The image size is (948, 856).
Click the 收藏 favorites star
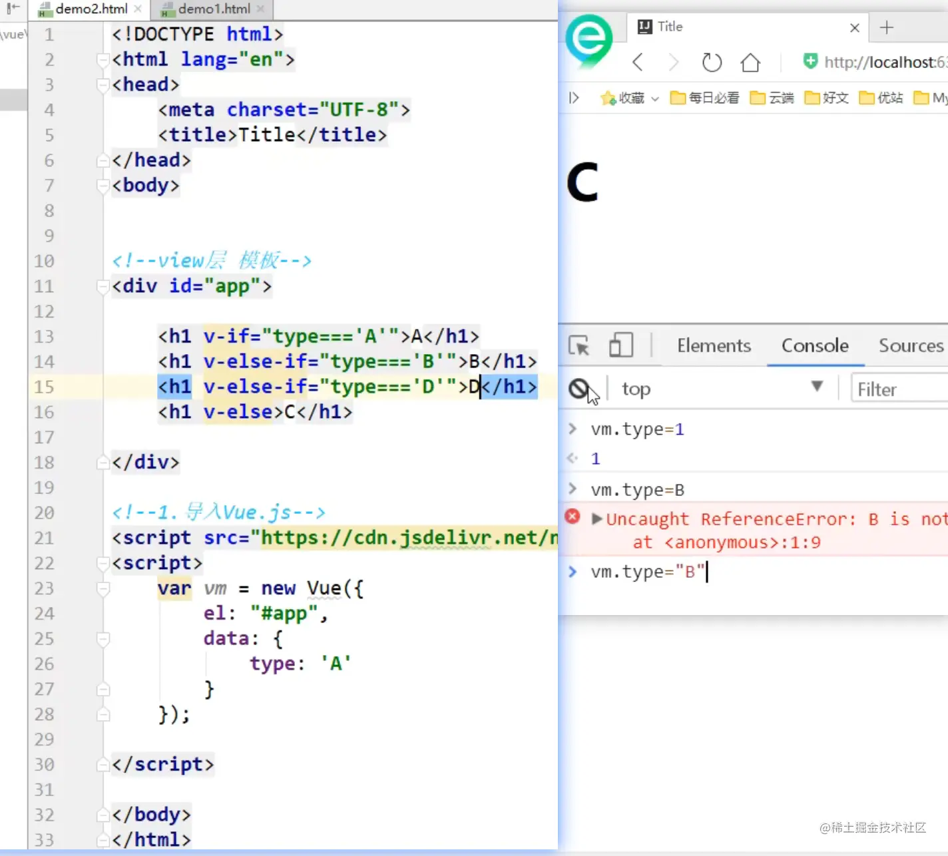click(608, 99)
